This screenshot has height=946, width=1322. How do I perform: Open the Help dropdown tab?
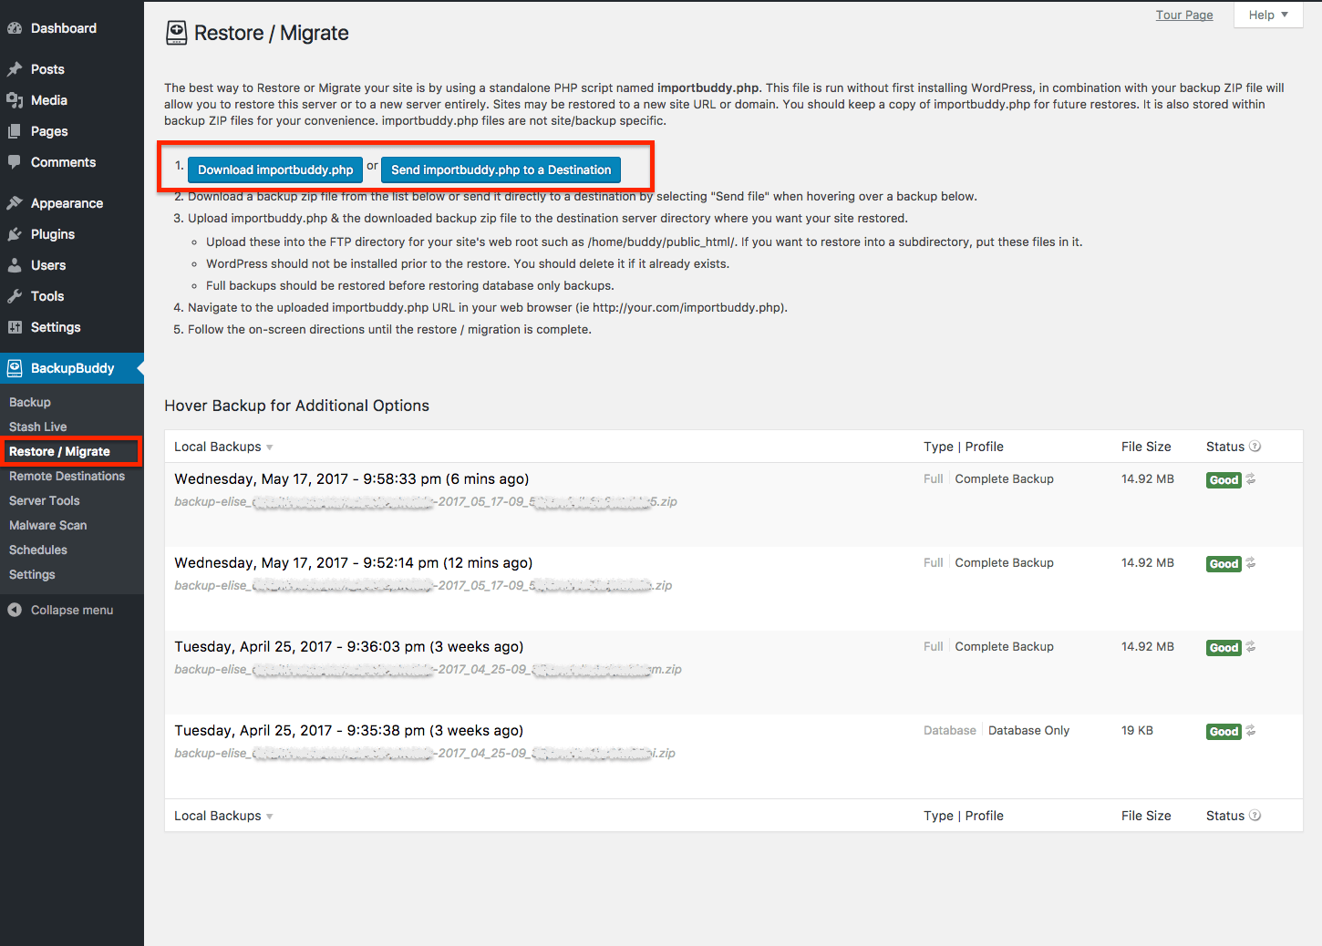[x=1268, y=15]
